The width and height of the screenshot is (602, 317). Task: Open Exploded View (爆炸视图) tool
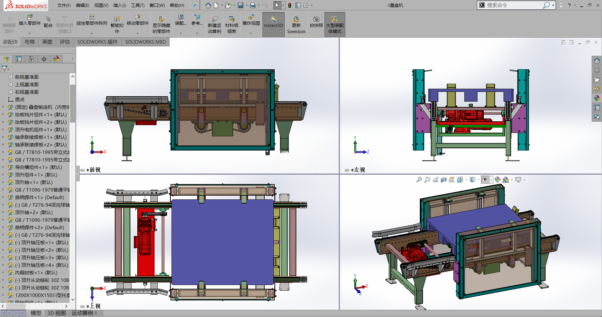[251, 20]
